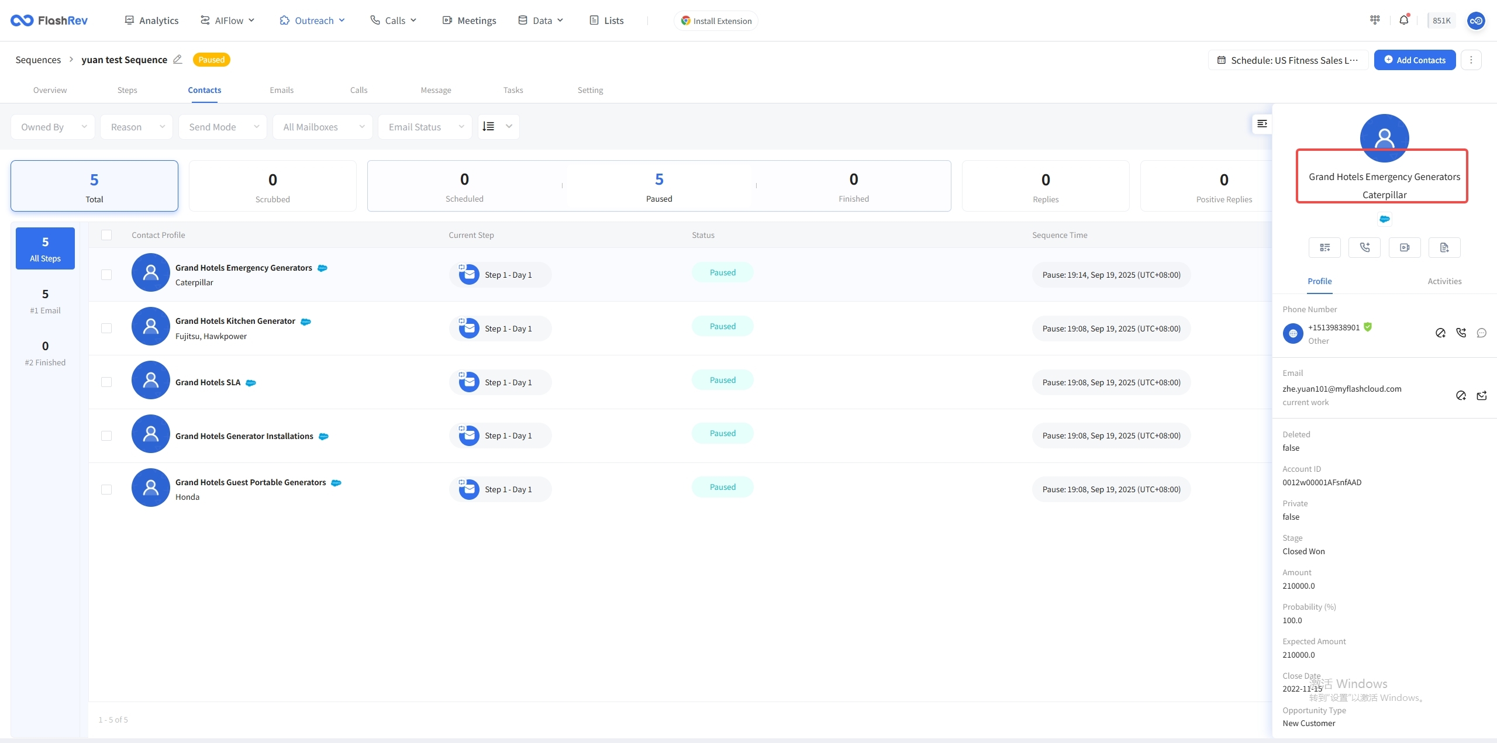The width and height of the screenshot is (1497, 743).
Task: Check the Grand Hotels SLA row checkbox
Action: (x=106, y=382)
